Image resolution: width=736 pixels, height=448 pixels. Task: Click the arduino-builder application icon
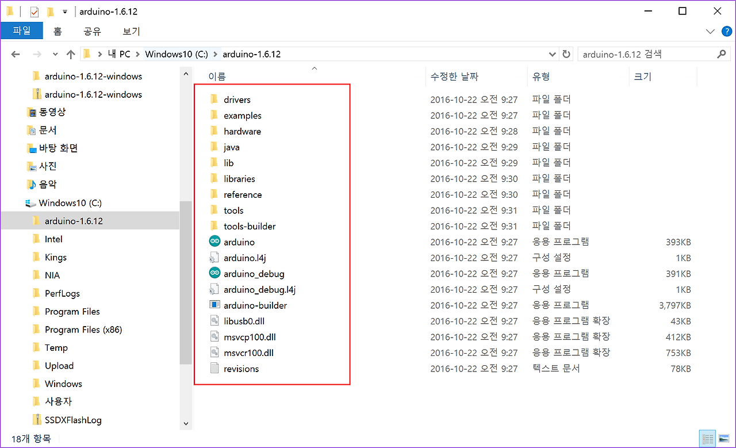[214, 305]
